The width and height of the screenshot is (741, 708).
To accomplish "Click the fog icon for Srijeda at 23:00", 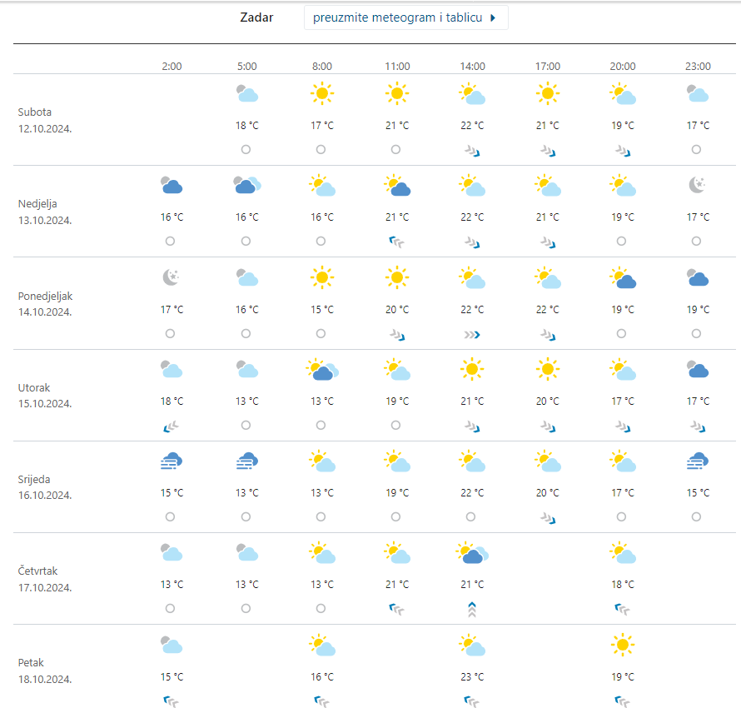I will [698, 461].
